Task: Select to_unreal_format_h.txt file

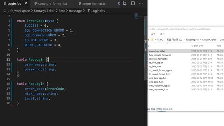Action: [x=160, y=74]
